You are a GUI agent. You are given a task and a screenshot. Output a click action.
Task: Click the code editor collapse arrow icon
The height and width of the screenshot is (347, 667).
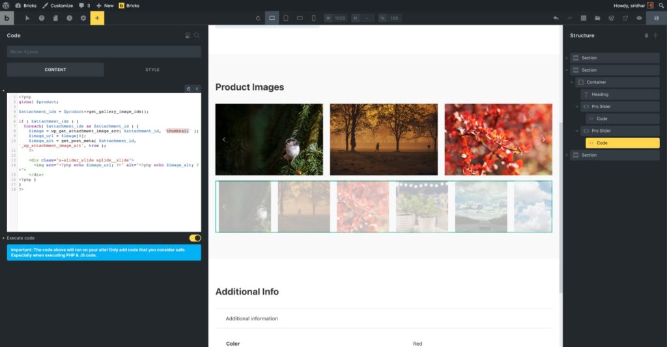click(x=197, y=89)
